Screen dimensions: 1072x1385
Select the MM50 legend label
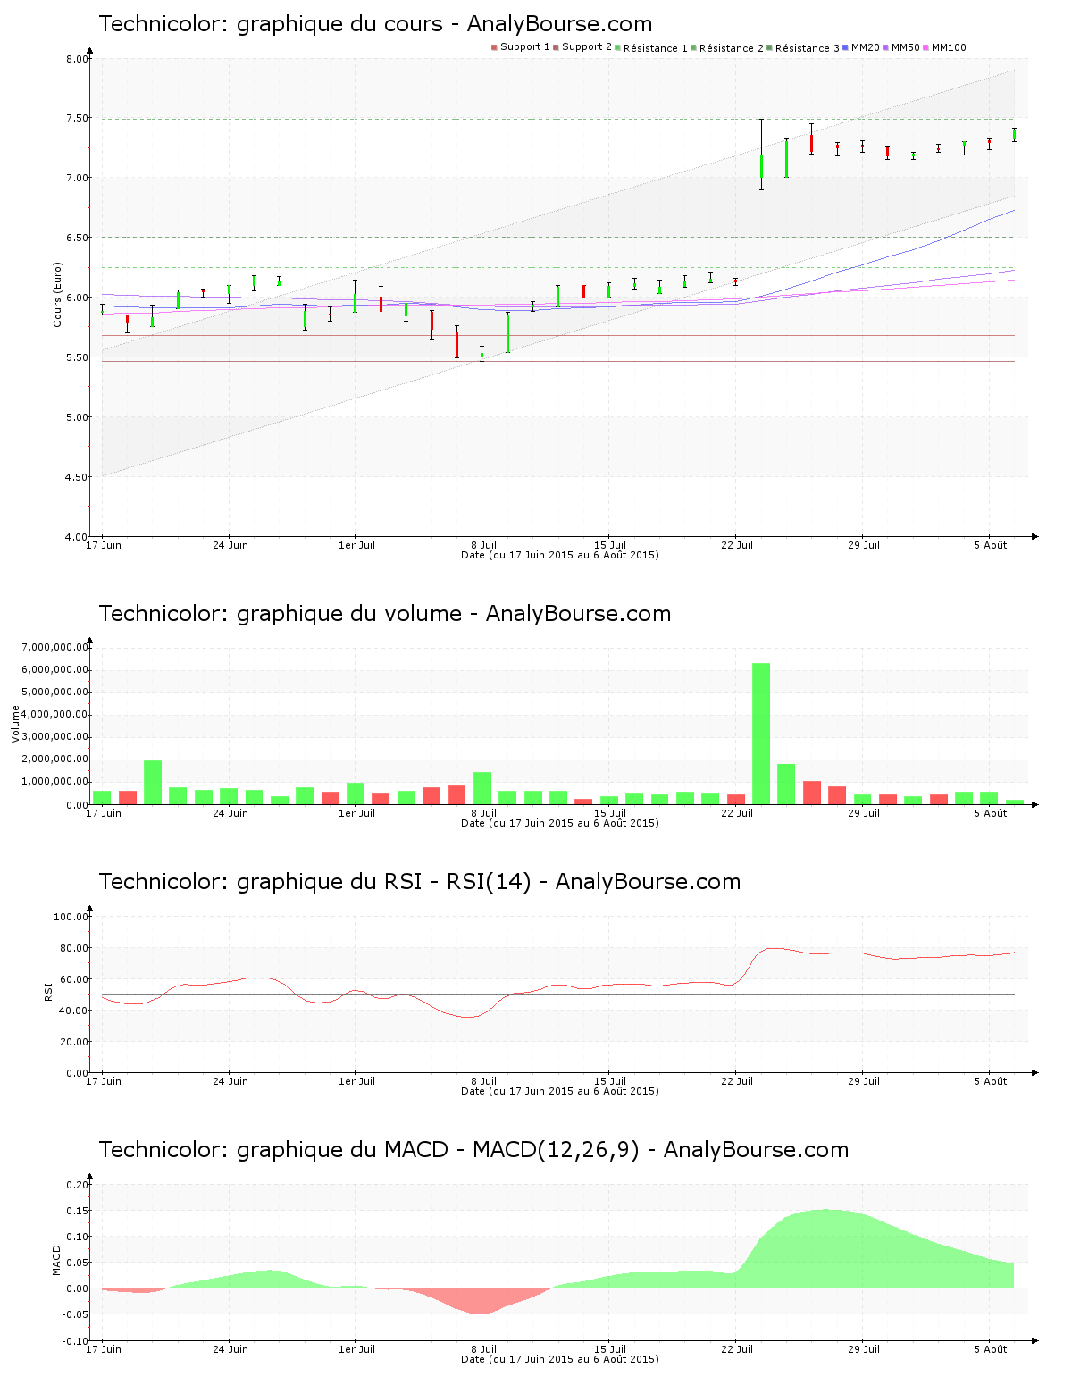(x=905, y=47)
